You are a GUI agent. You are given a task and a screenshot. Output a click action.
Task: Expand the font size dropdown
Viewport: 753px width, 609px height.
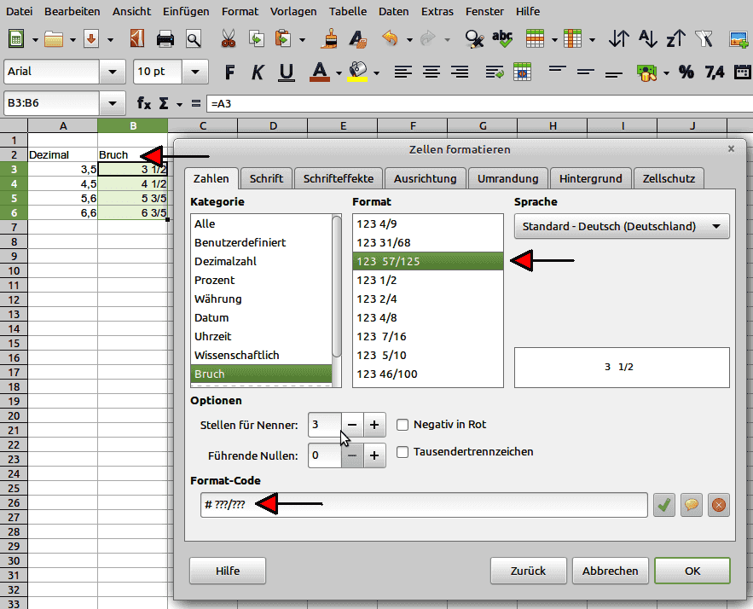[x=196, y=72]
